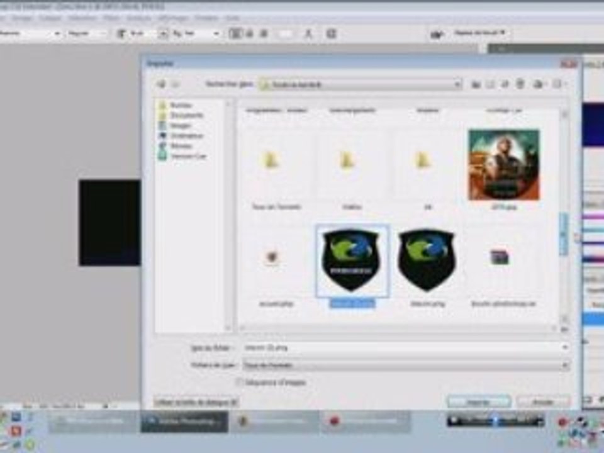Open the Calque menu
604x453 pixels.
(x=50, y=18)
